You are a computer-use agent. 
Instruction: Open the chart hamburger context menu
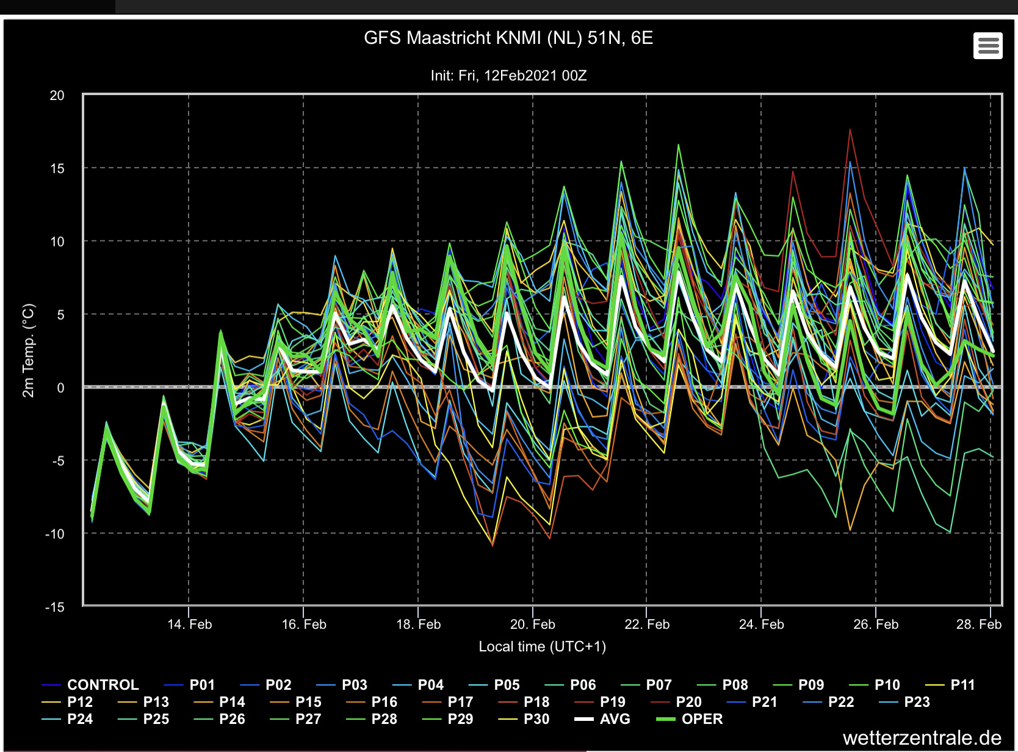pyautogui.click(x=987, y=46)
